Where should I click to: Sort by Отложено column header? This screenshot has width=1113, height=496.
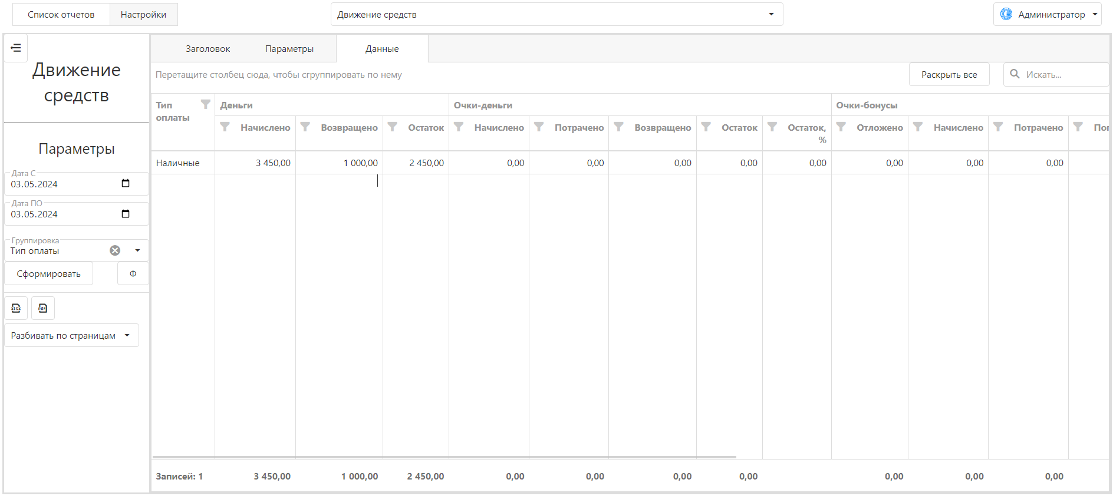(880, 128)
